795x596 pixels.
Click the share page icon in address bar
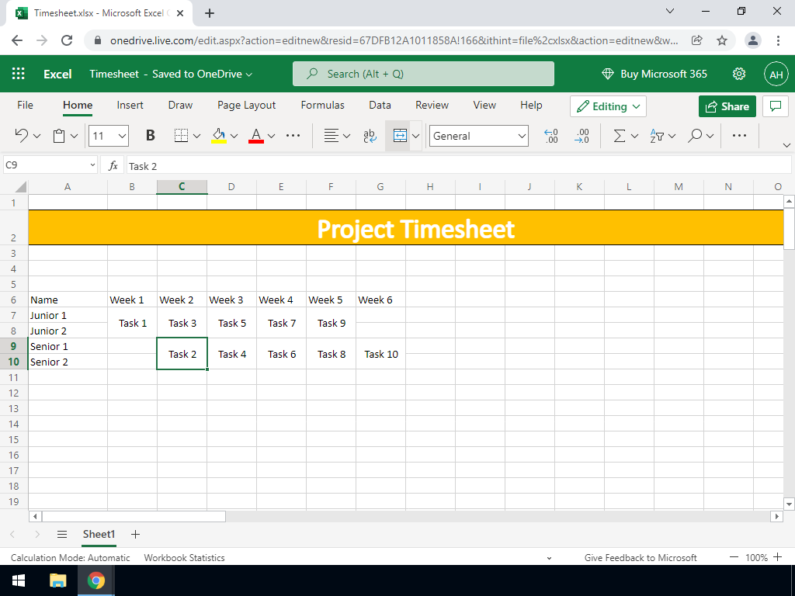697,40
